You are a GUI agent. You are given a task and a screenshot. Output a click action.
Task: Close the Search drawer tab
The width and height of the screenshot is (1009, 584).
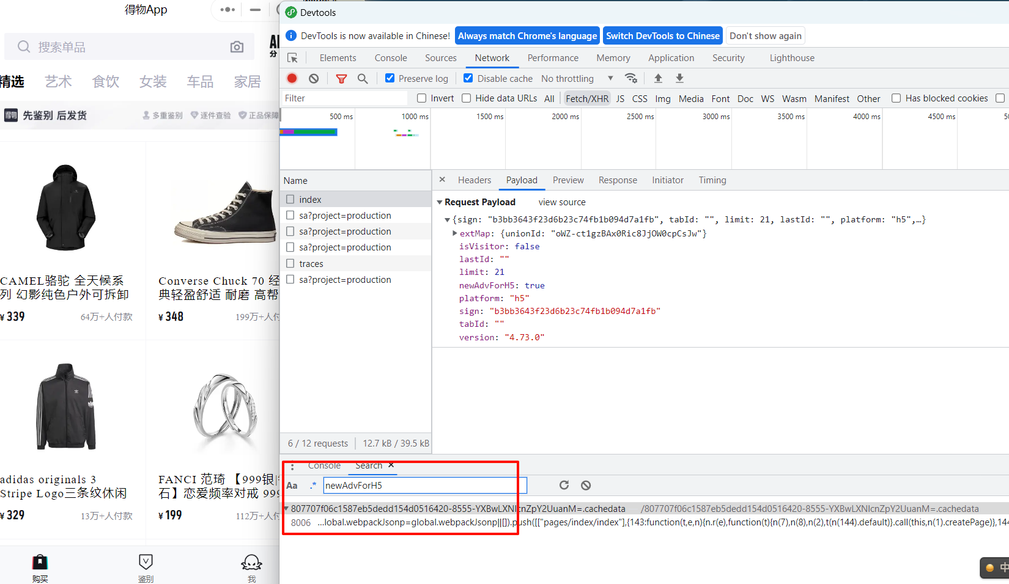tap(391, 465)
